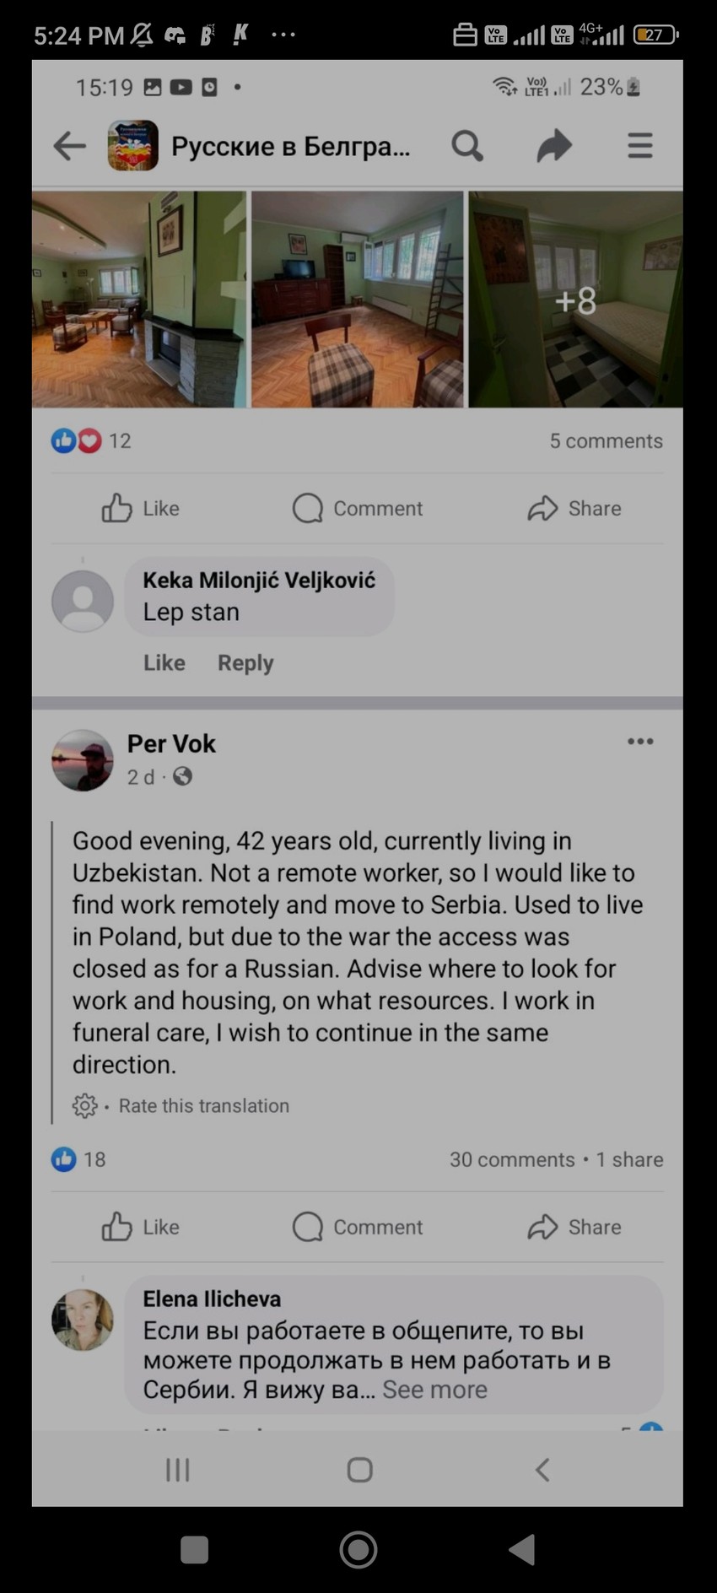Reply to Keka Milonjić Veljković's comment
The image size is (717, 1593).
[x=245, y=663]
